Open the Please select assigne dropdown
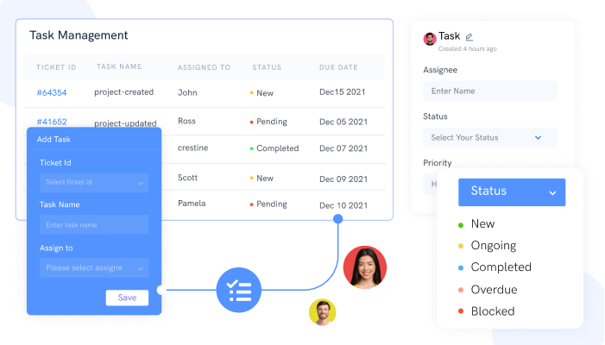Viewport: 605px width, 345px height. (94, 268)
